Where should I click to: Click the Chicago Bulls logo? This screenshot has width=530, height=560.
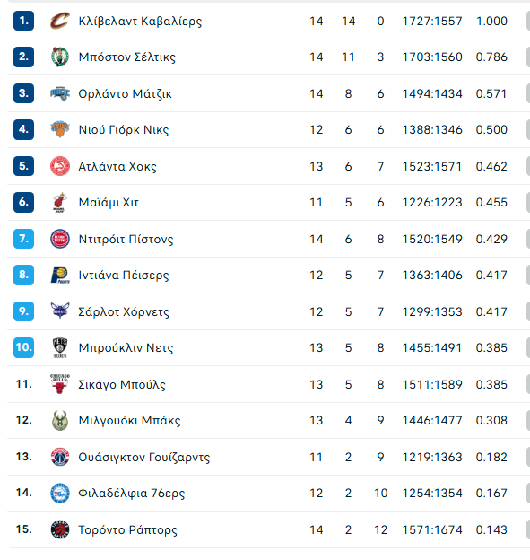point(59,384)
